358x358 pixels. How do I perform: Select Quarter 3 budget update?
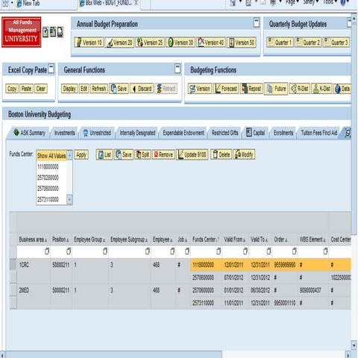(336, 43)
